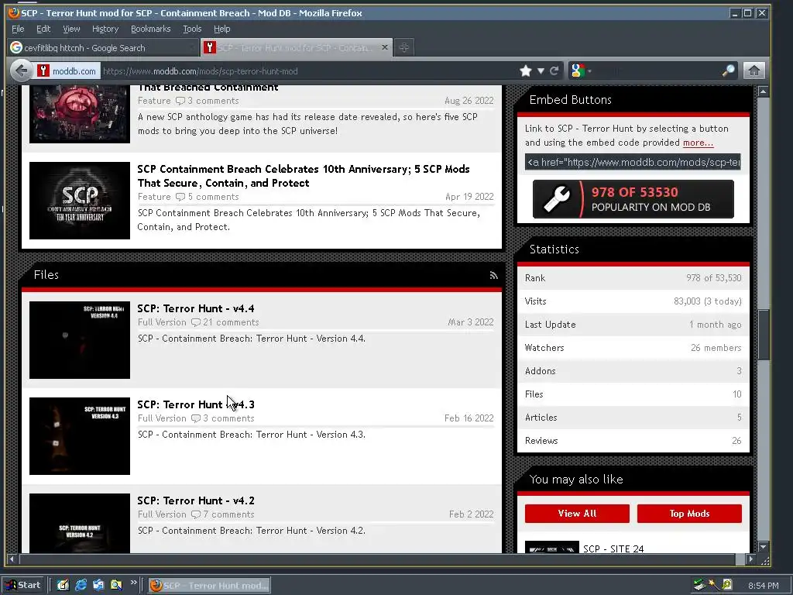Open the 7 comments link for v4.2
Viewport: 793px width, 595px height.
click(222, 514)
